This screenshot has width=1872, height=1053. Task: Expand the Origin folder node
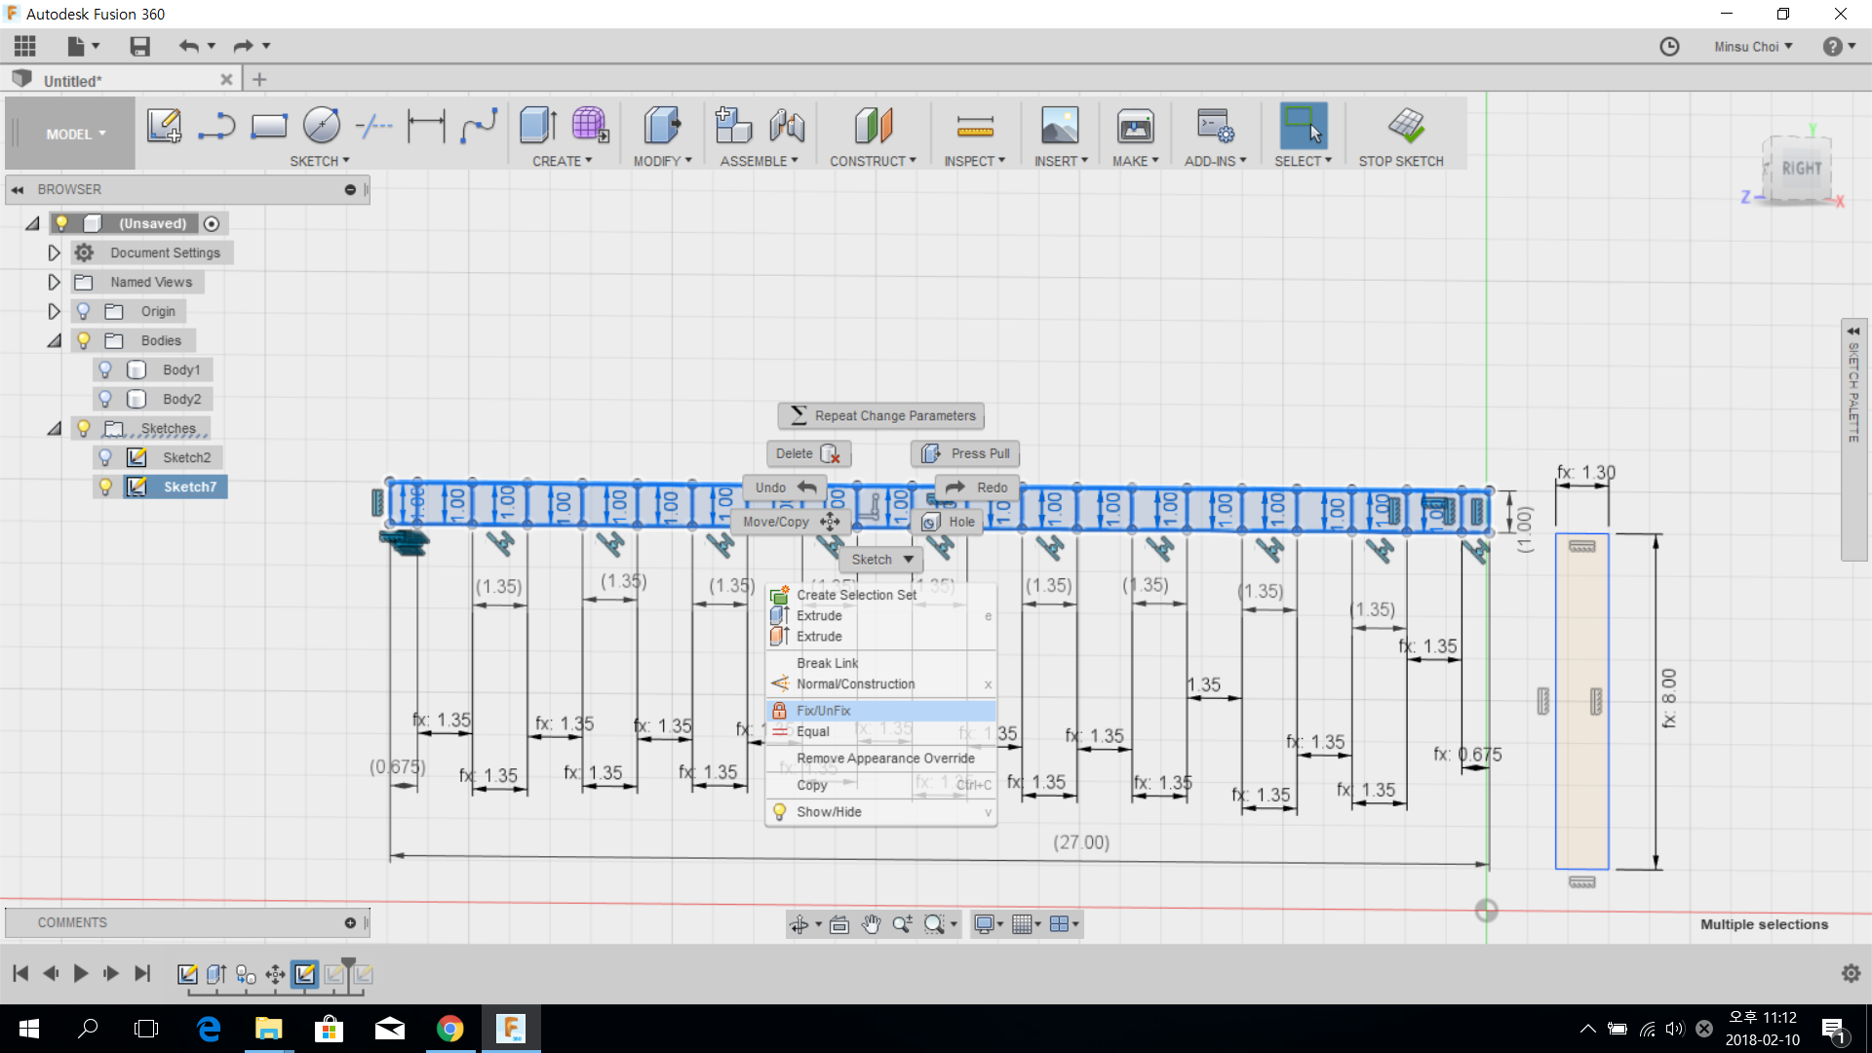point(54,311)
